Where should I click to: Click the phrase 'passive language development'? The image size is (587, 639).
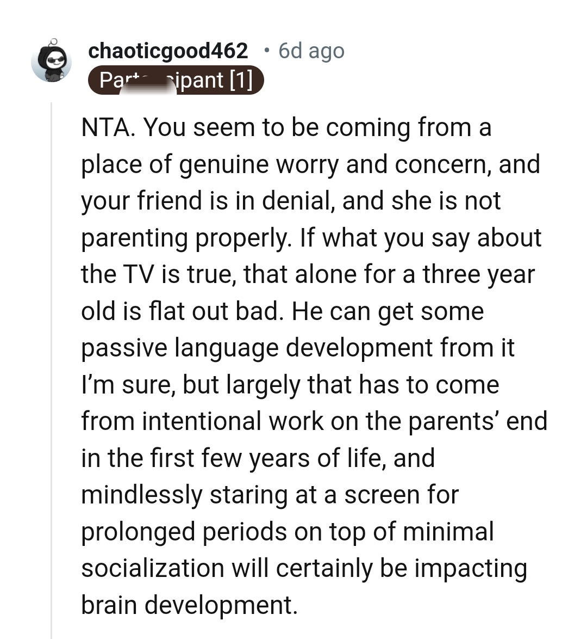(257, 348)
